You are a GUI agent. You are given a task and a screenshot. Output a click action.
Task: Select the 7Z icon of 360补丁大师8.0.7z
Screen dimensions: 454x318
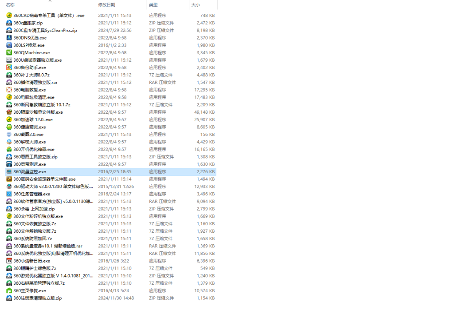point(9,75)
